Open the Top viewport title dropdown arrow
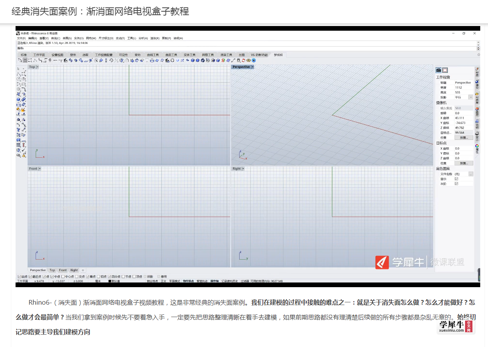This screenshot has width=488, height=347. coord(38,67)
